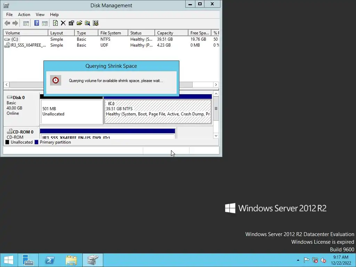Toggle the Show/Hide Action Pane icon
Image resolution: width=356 pixels, height=267 pixels.
45,23
